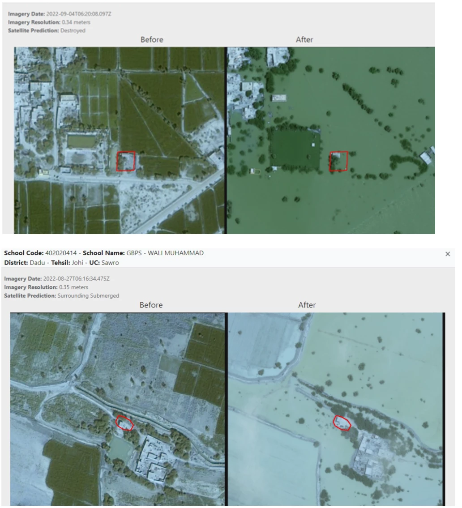
Task: Select red polygon outline in lower Before image
Action: [x=124, y=423]
